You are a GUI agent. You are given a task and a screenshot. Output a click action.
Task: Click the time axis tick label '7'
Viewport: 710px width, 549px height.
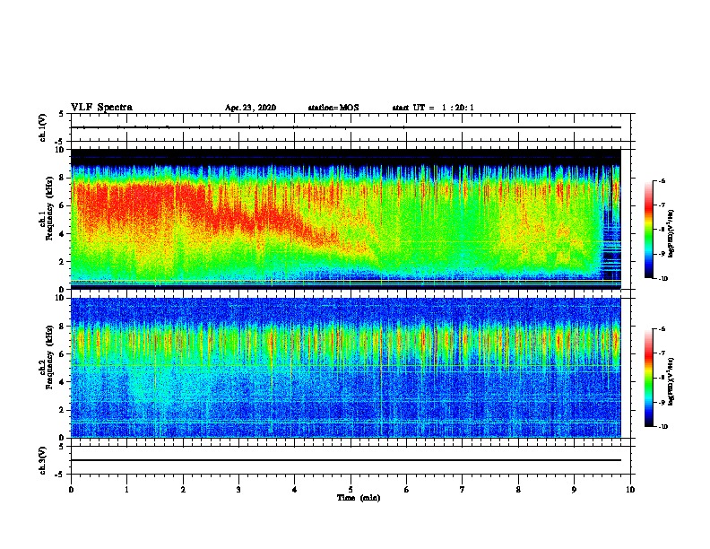coord(463,490)
